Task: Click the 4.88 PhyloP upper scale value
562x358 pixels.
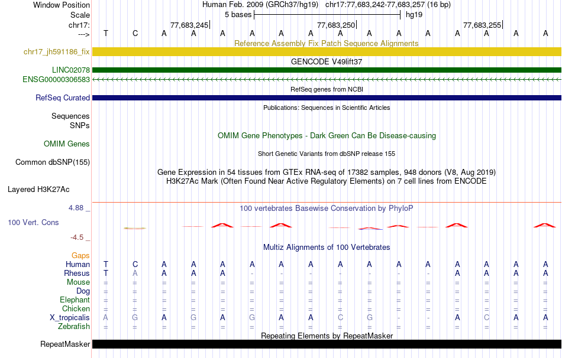Action: click(x=76, y=208)
